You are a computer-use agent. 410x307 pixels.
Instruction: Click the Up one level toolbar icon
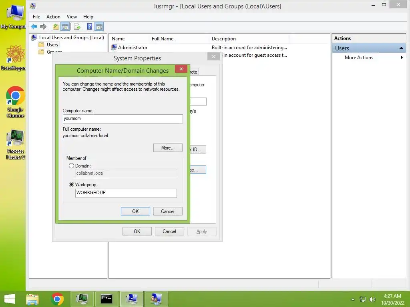coord(55,27)
